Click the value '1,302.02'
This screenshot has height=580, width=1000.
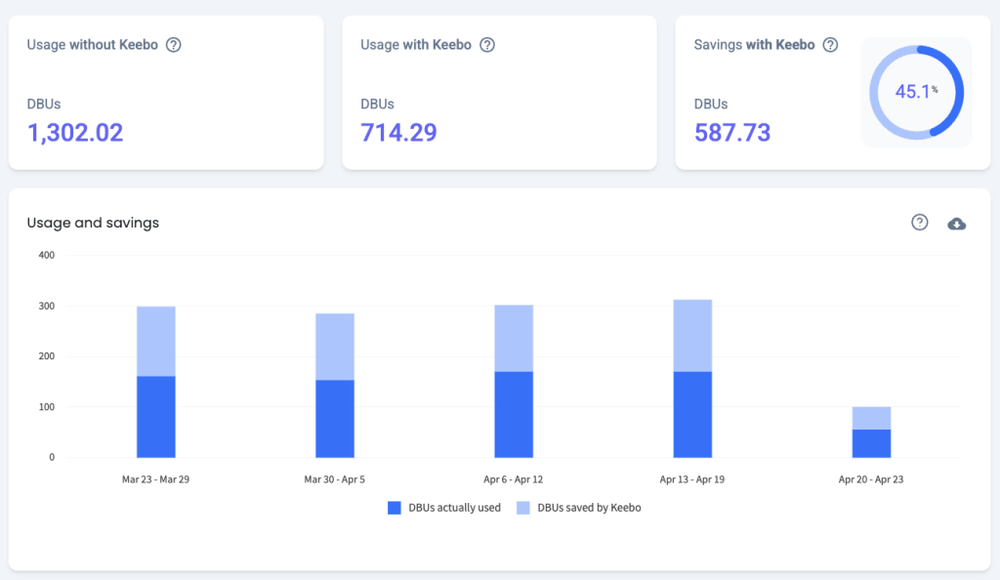click(75, 133)
